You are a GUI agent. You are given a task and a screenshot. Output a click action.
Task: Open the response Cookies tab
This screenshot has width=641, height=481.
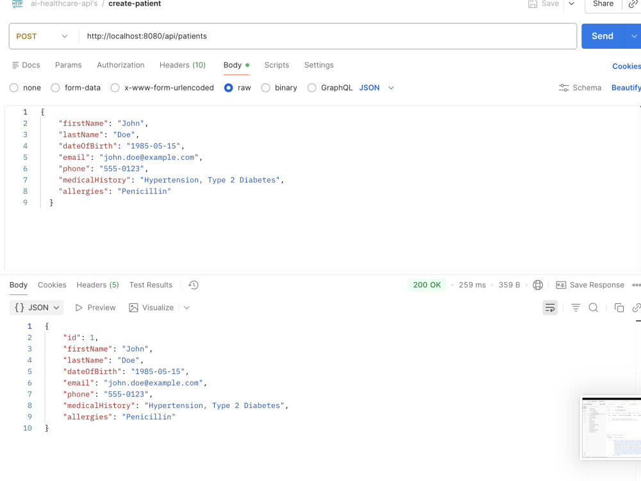pyautogui.click(x=52, y=285)
